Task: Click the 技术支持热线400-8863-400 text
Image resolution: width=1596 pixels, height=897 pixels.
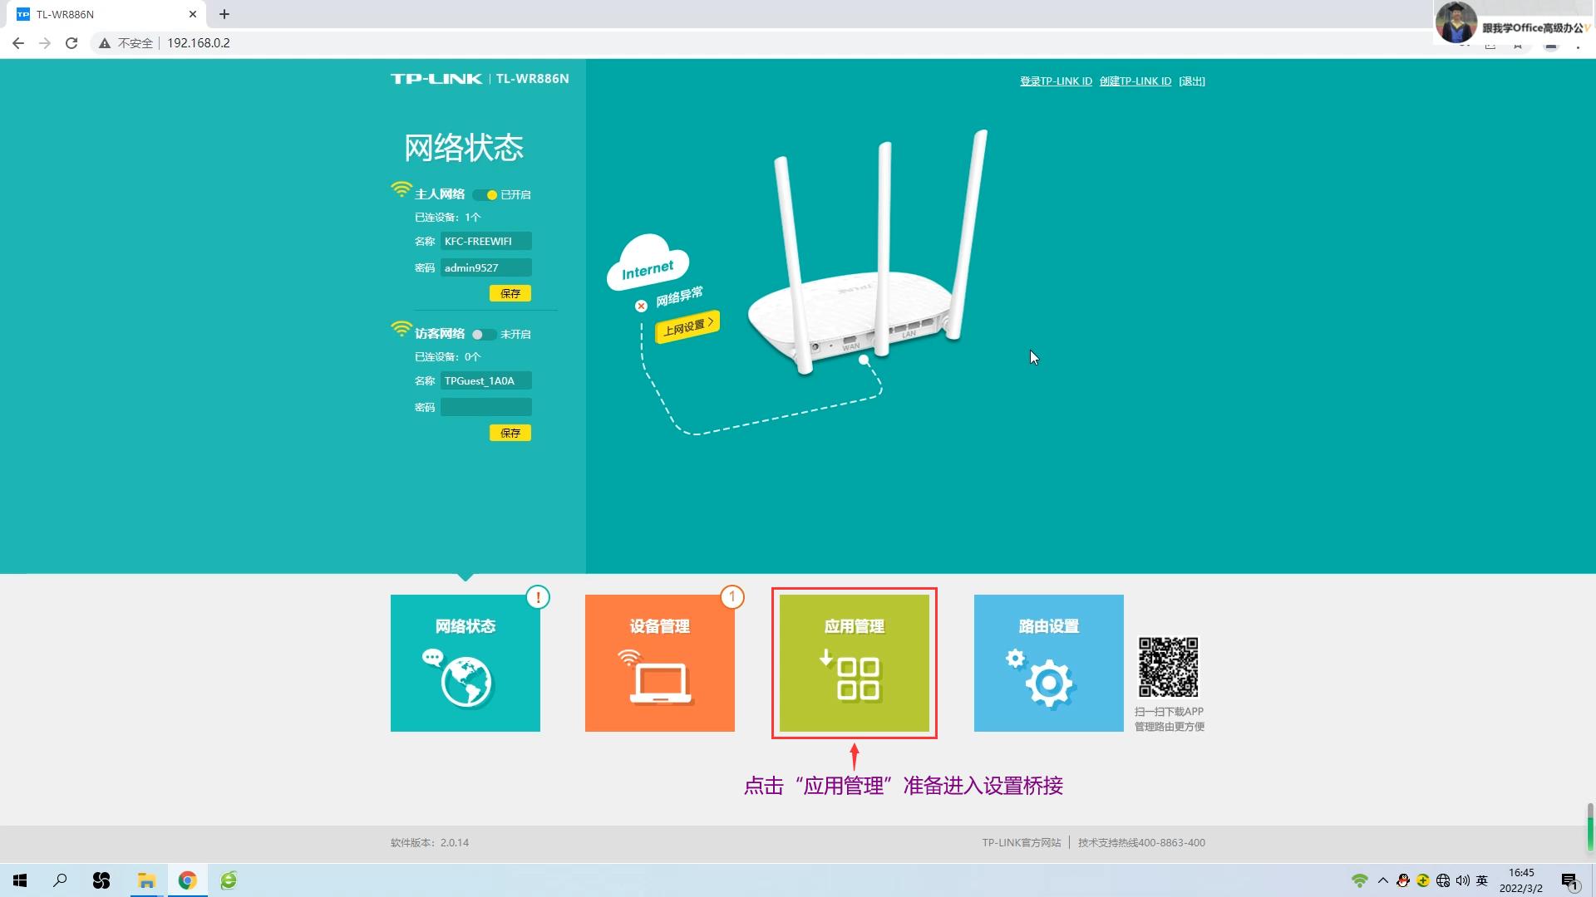Action: click(x=1141, y=842)
